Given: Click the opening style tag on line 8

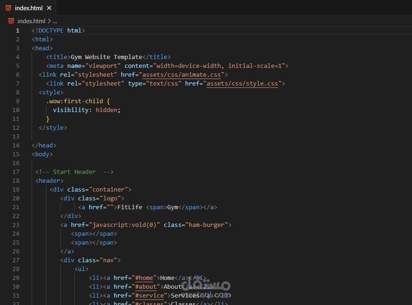Looking at the screenshot, I should click(51, 93).
